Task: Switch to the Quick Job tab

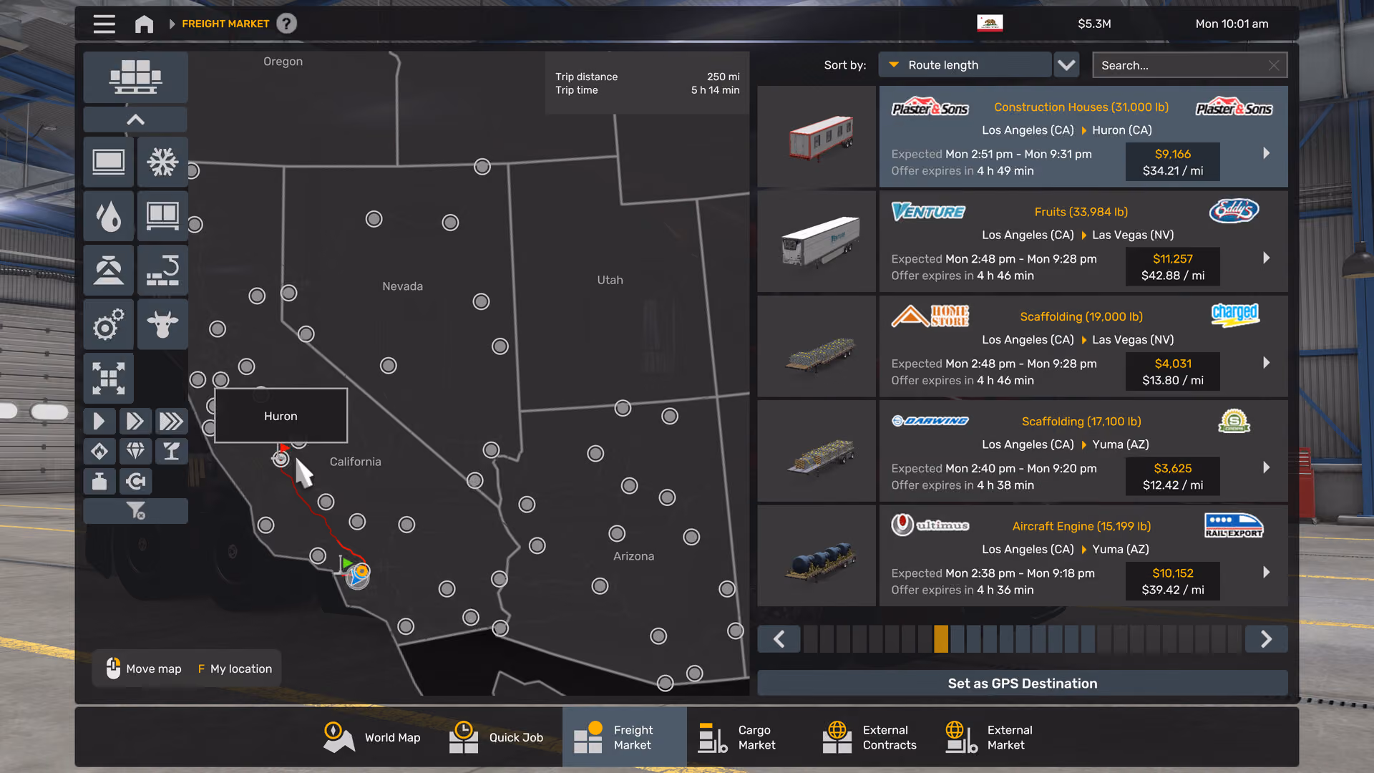Action: click(496, 737)
